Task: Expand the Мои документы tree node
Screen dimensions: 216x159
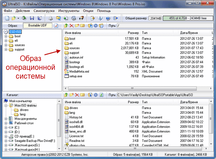Action: coord(6,119)
